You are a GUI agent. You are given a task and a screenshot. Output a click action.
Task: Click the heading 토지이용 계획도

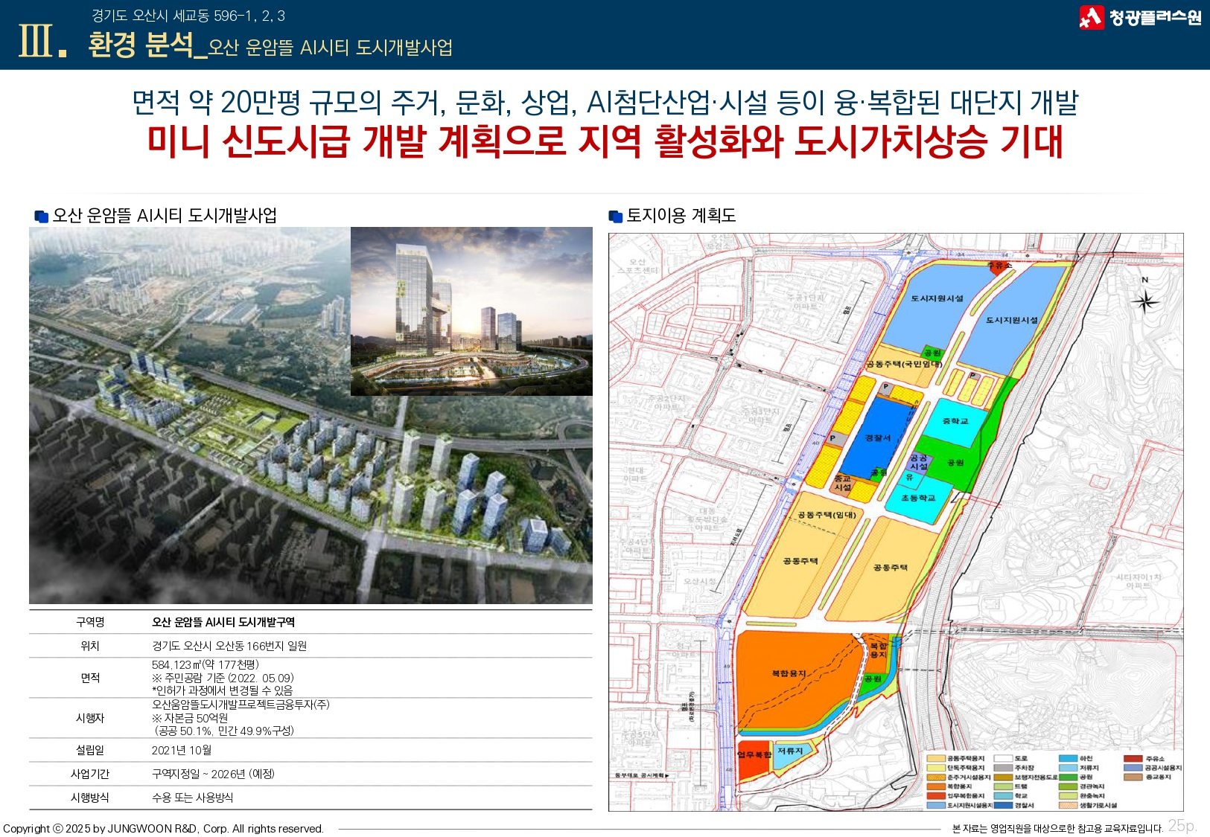pyautogui.click(x=681, y=216)
